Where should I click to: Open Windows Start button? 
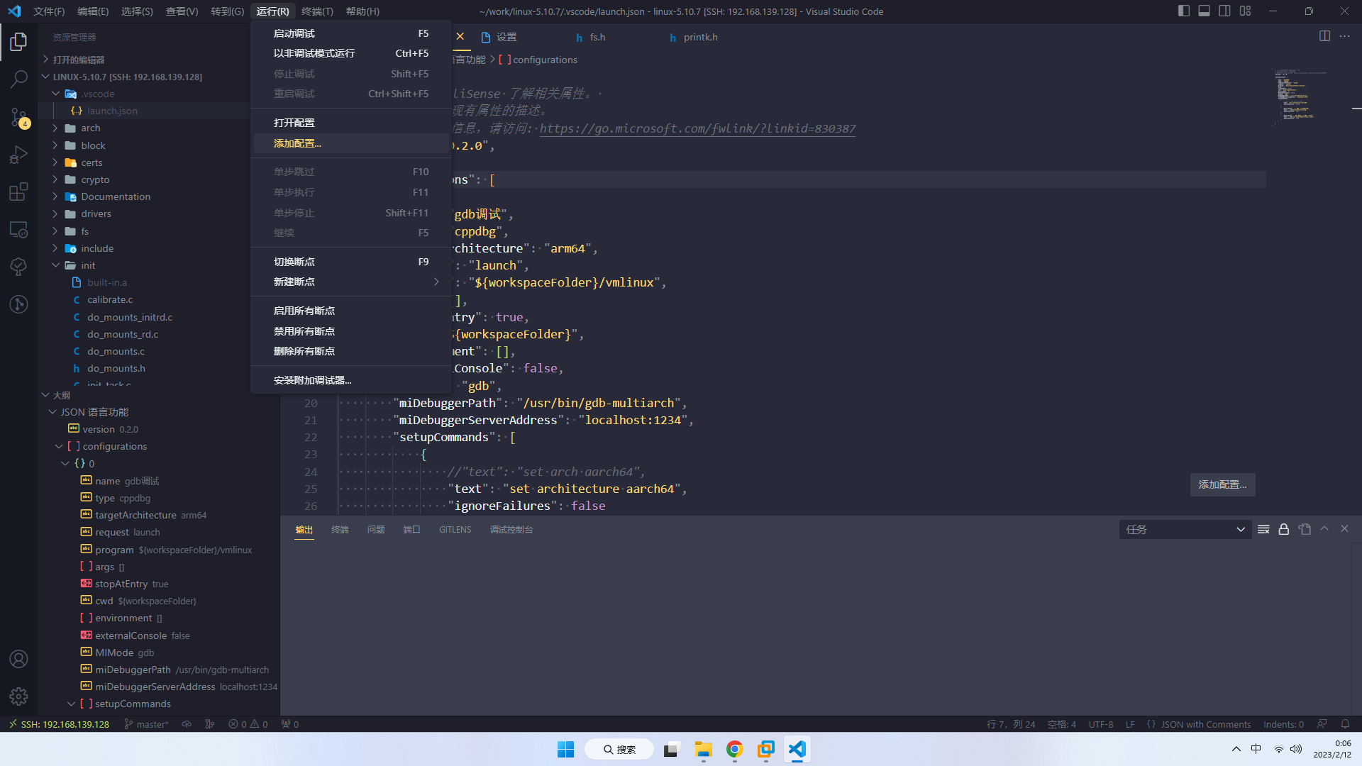(565, 749)
